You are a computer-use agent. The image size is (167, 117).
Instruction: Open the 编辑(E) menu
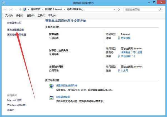(19, 16)
